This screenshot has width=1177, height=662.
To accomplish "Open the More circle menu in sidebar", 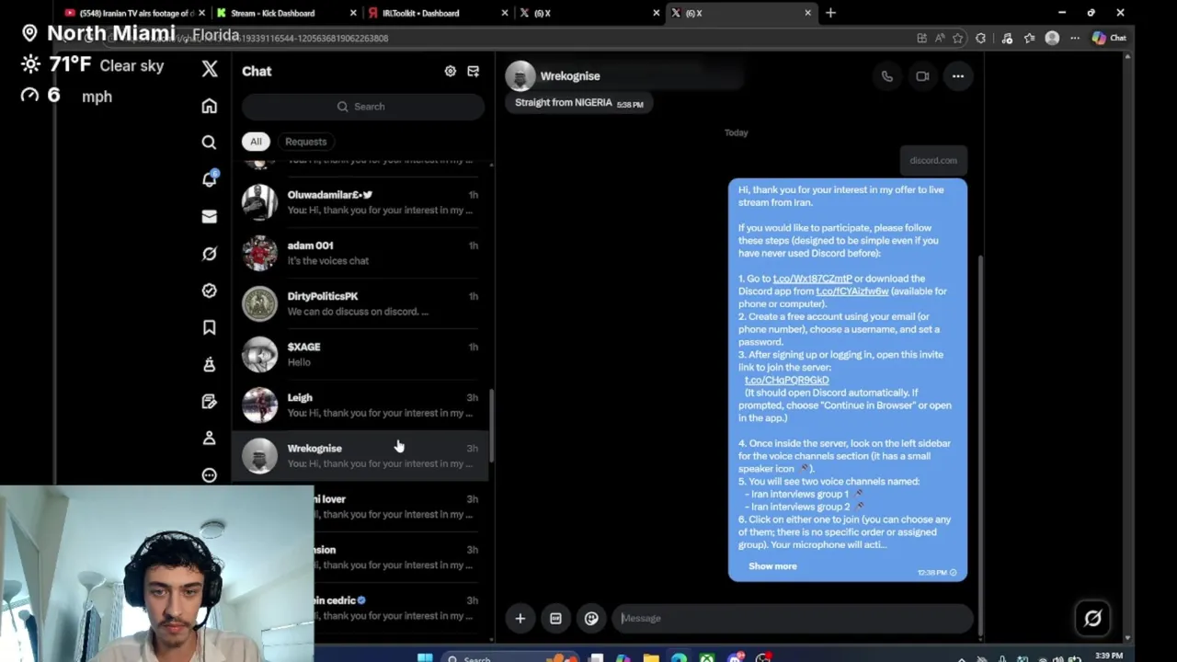I will click(x=210, y=474).
